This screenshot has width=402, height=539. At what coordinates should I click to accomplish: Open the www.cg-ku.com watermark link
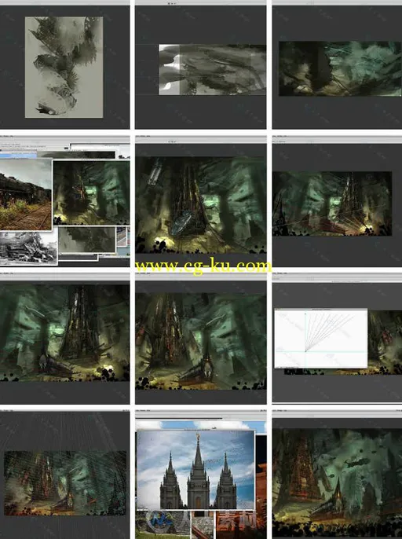click(203, 266)
